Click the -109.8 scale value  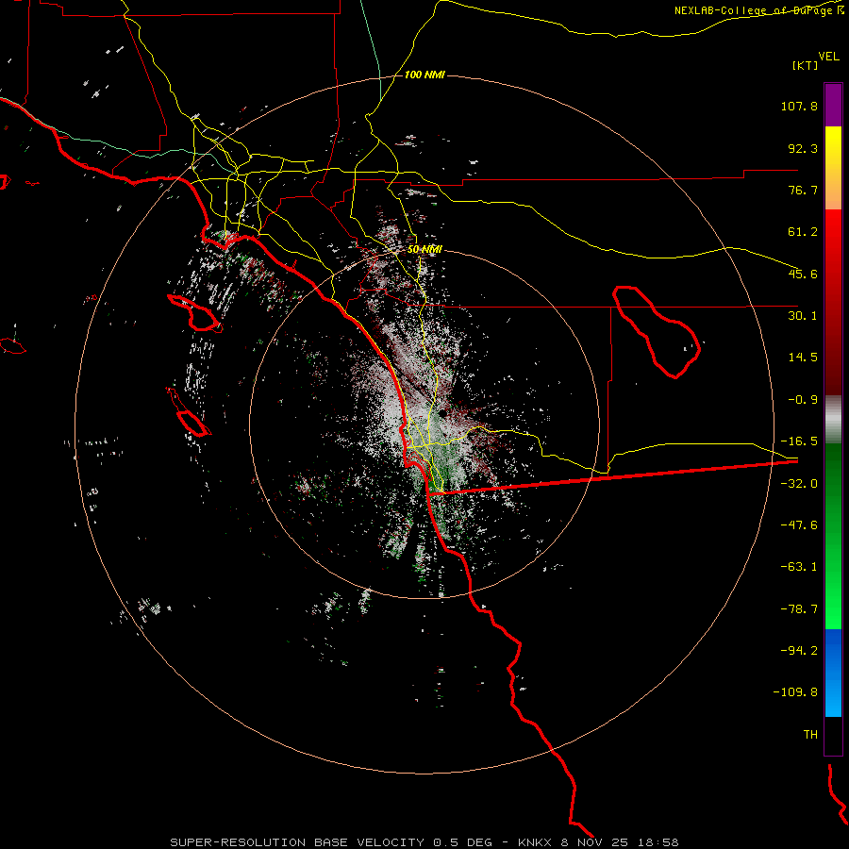tap(795, 692)
